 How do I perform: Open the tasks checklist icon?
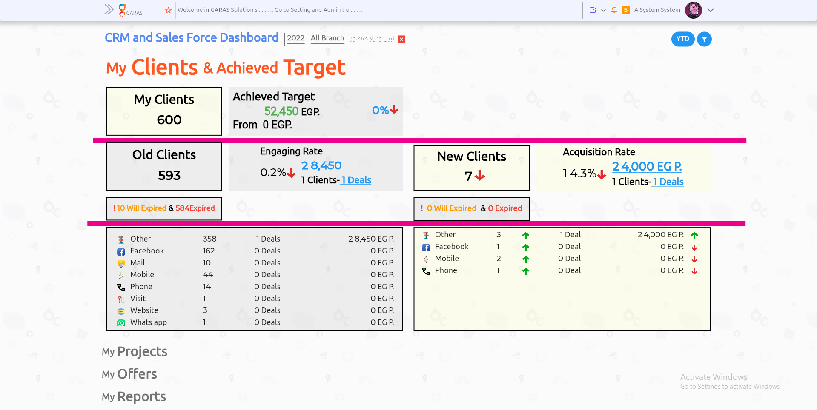click(x=592, y=10)
